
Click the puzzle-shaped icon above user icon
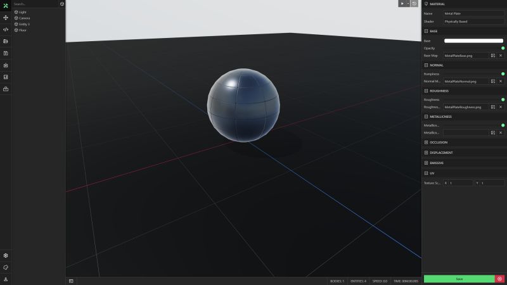point(6,267)
